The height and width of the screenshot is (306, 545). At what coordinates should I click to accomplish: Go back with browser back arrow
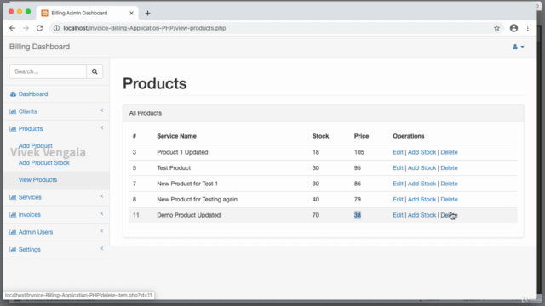[x=13, y=28]
